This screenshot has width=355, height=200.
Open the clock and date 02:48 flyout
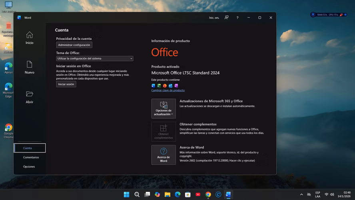tap(344, 194)
